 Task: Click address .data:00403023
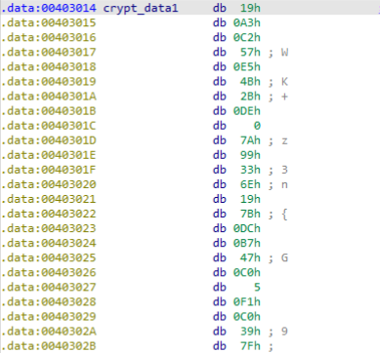click(49, 228)
